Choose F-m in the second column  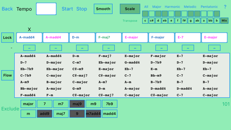click(50, 95)
